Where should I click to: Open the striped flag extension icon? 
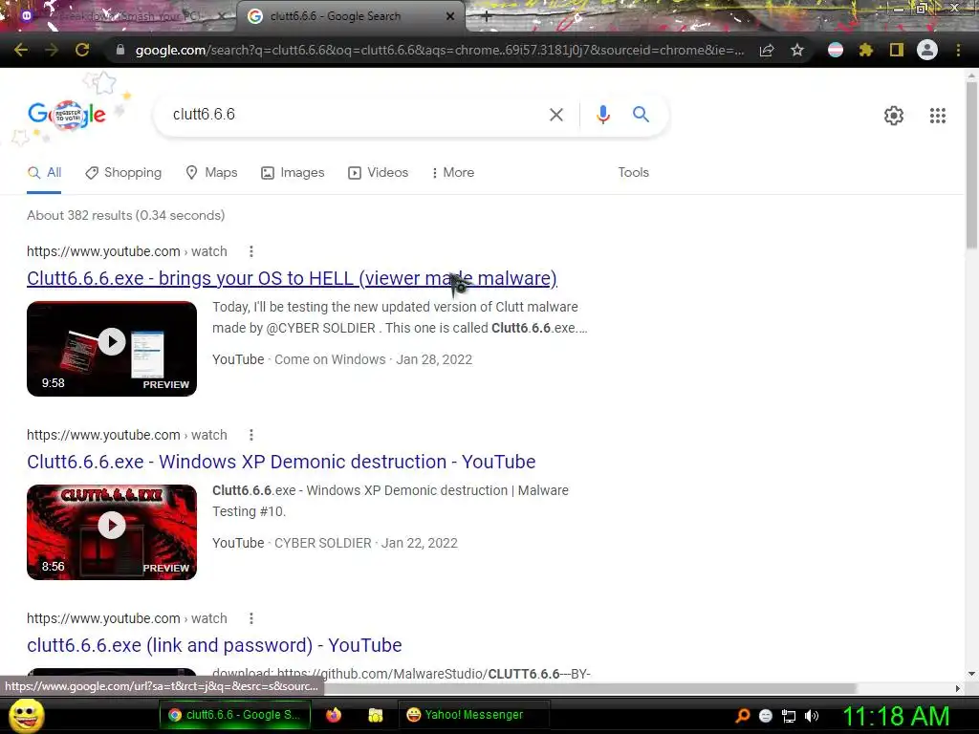[836, 50]
